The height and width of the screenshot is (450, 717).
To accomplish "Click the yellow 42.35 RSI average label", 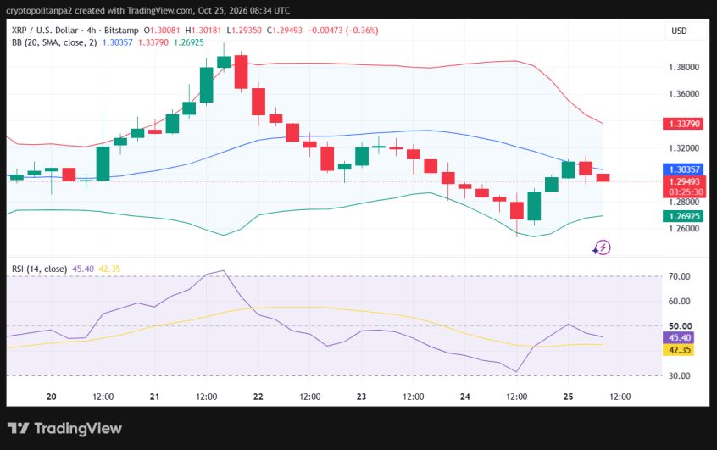I will (680, 350).
